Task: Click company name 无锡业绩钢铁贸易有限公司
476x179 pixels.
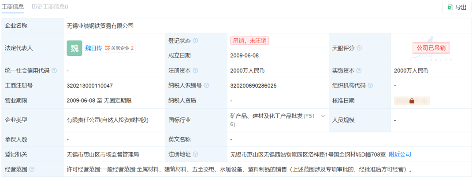Action: click(100, 26)
